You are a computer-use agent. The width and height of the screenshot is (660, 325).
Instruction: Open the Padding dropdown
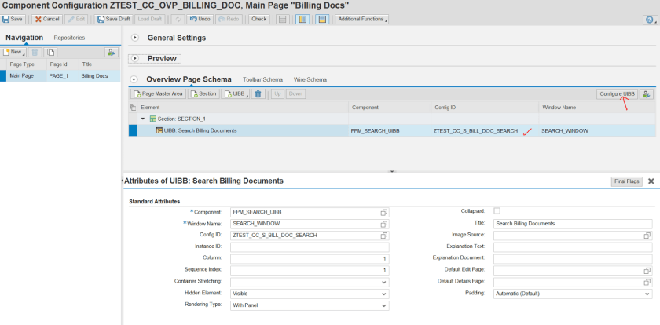647,294
